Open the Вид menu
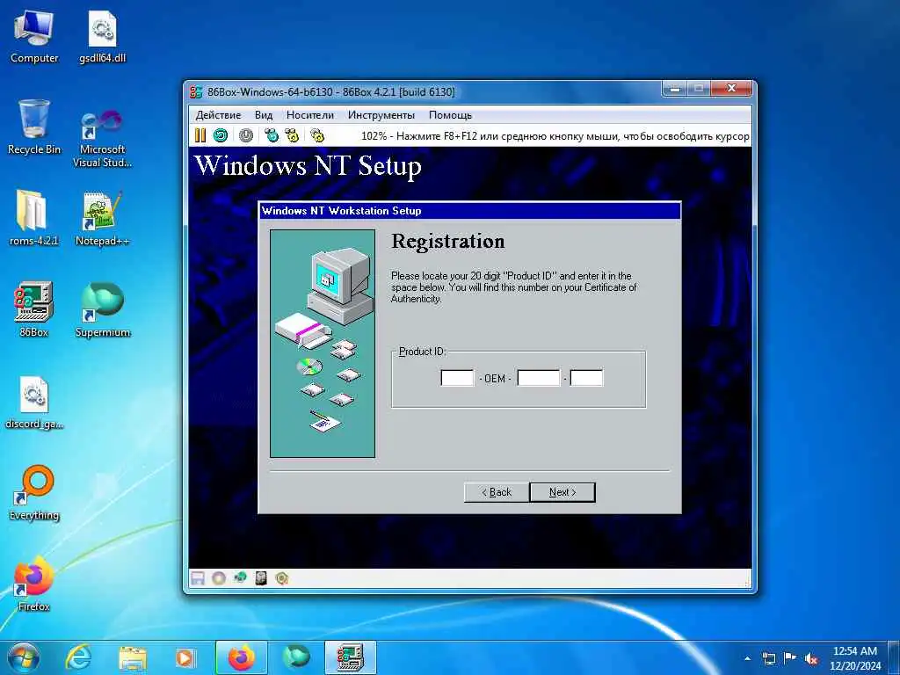This screenshot has height=675, width=900. click(x=264, y=115)
